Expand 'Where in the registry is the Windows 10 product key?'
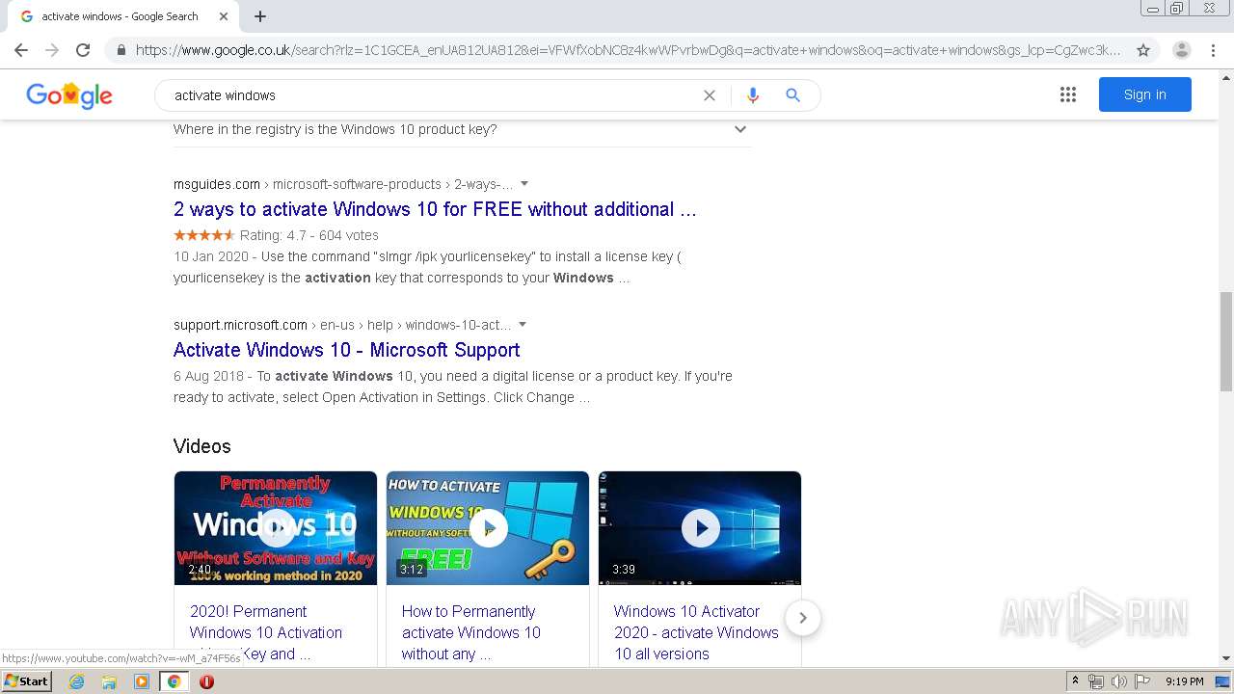The width and height of the screenshot is (1234, 694). pyautogui.click(x=461, y=129)
